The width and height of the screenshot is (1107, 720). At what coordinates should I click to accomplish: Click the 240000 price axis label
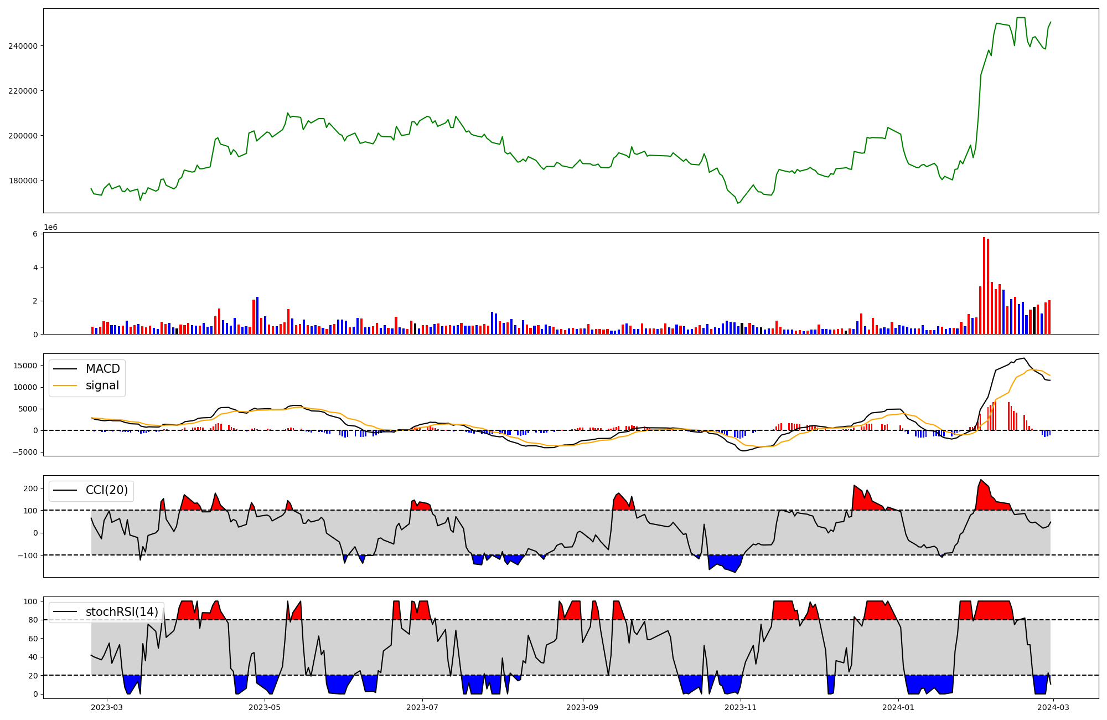23,46
